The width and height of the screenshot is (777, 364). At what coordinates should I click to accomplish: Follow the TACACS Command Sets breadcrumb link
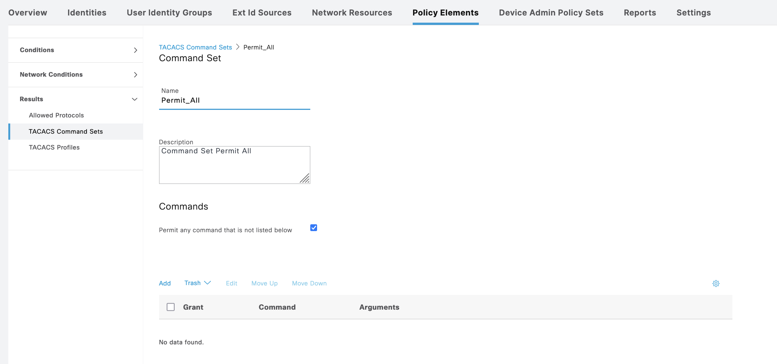click(x=195, y=47)
